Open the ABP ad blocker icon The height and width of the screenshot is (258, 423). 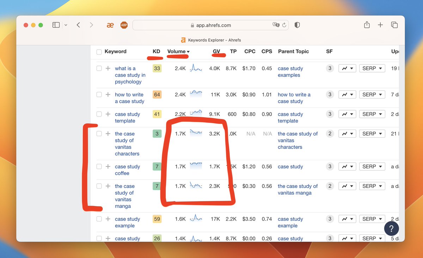[124, 25]
